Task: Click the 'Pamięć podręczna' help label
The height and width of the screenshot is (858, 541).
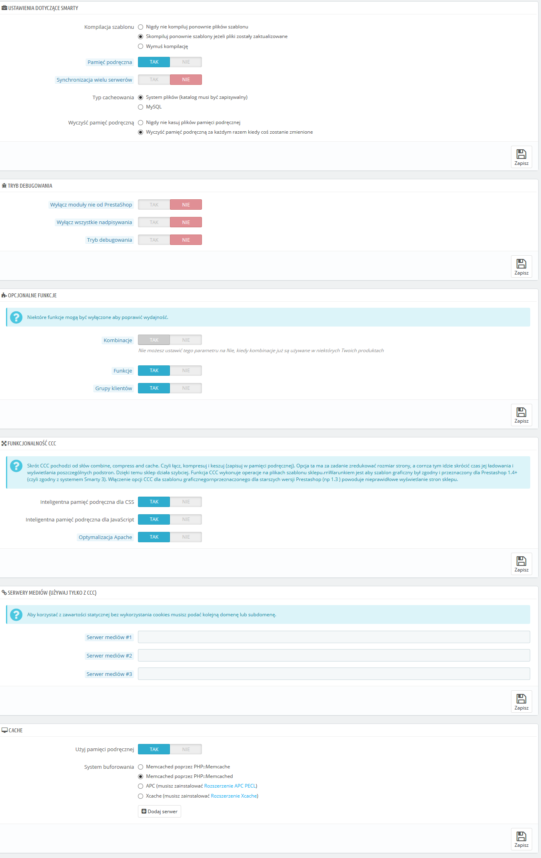Action: coord(110,62)
